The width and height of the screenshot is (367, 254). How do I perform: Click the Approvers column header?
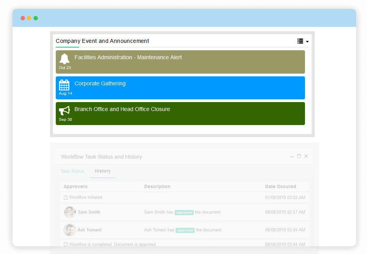[x=76, y=187]
